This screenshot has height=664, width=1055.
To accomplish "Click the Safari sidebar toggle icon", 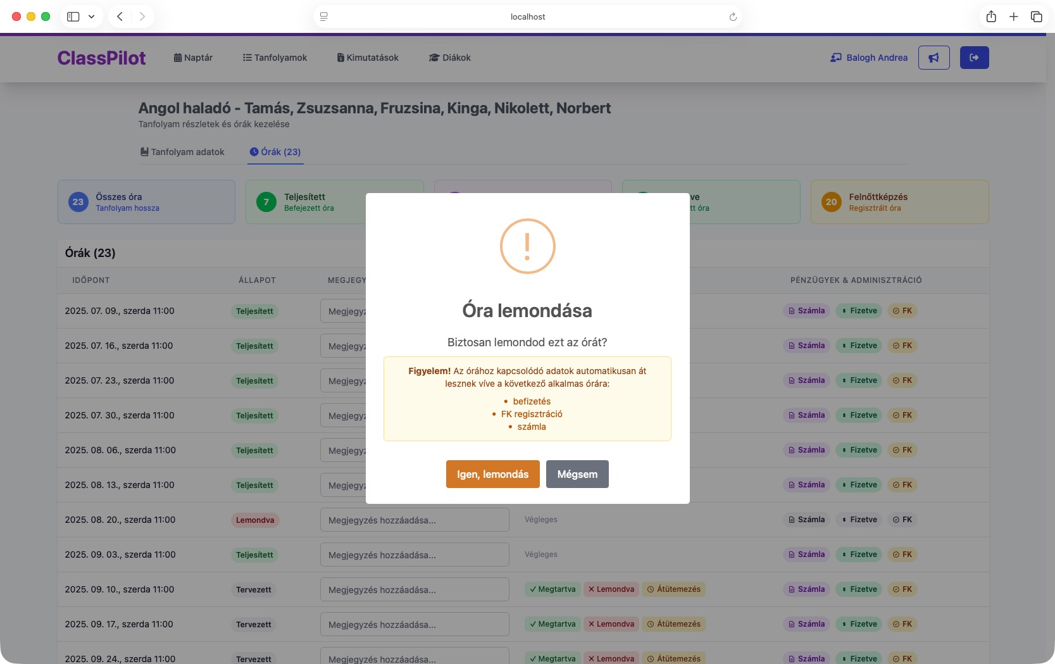I will coord(73,16).
